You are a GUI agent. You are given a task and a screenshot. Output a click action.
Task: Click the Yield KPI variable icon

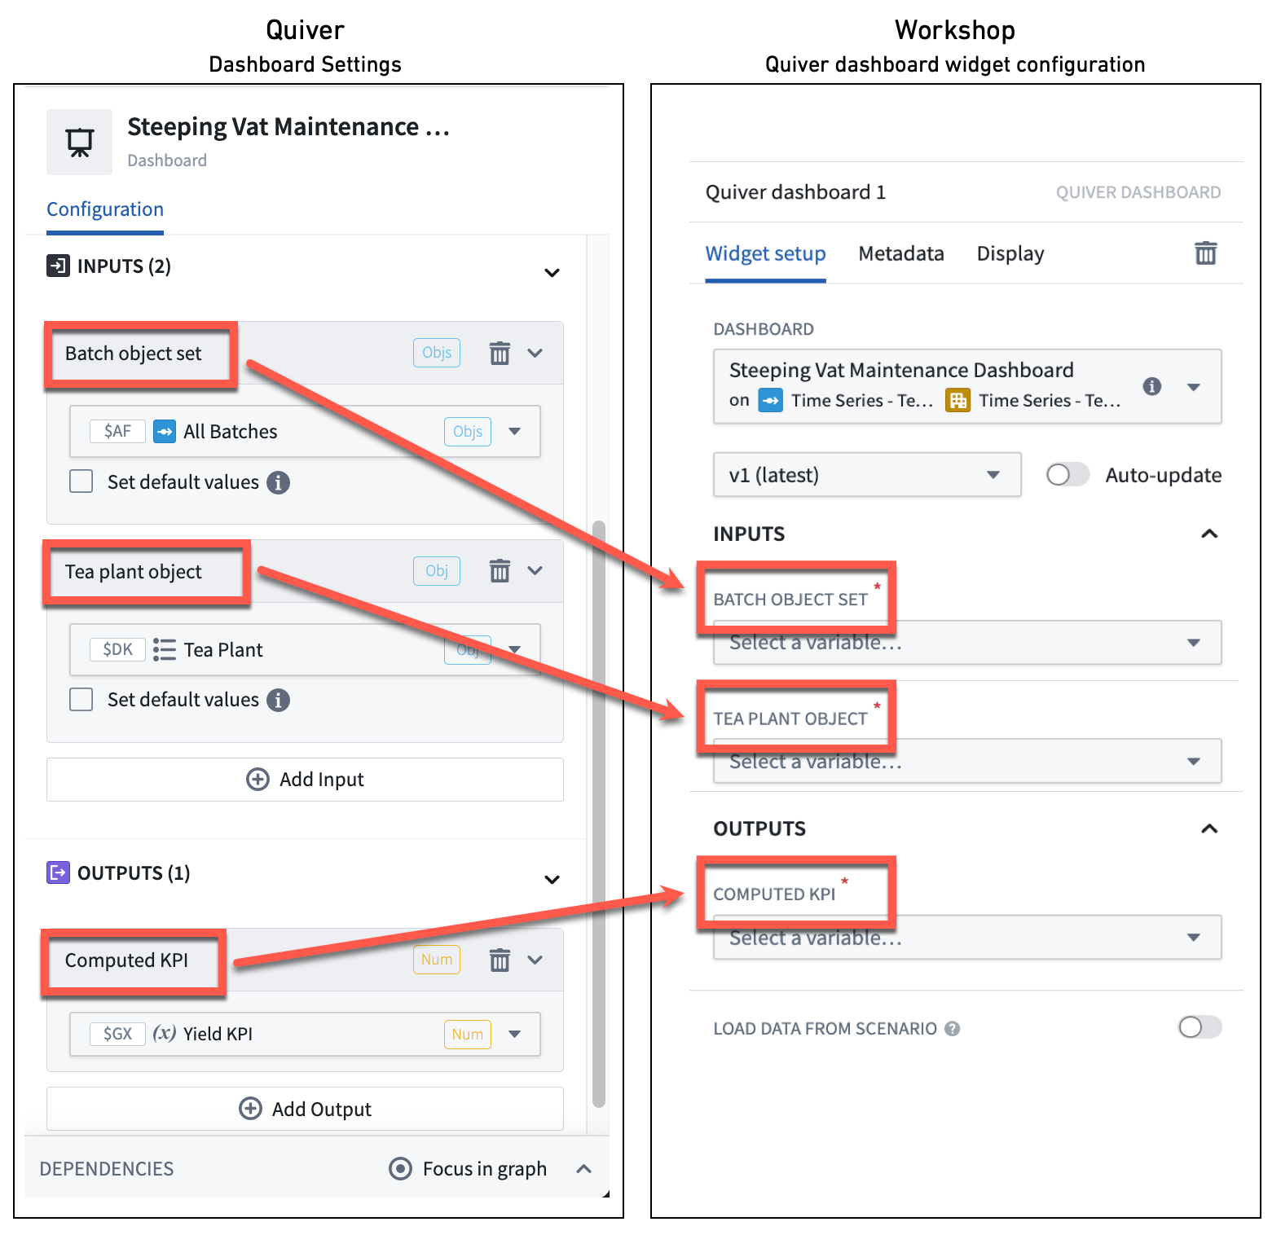click(x=165, y=1033)
